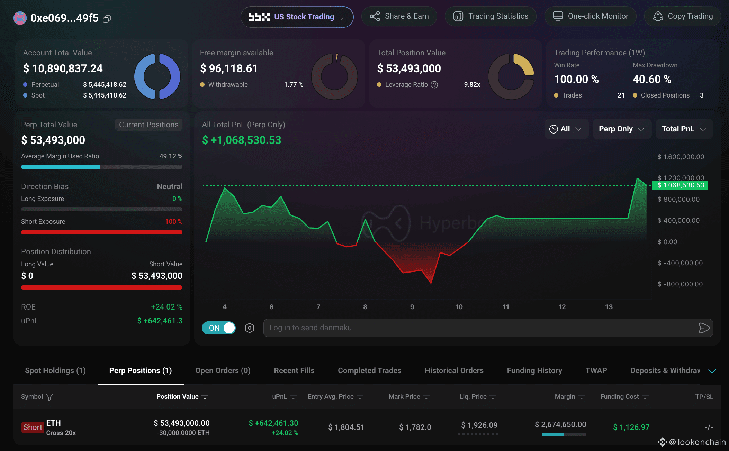Screen dimensions: 729x451
Task: Click the Average Margin Used Ratio bar
Action: click(x=102, y=167)
